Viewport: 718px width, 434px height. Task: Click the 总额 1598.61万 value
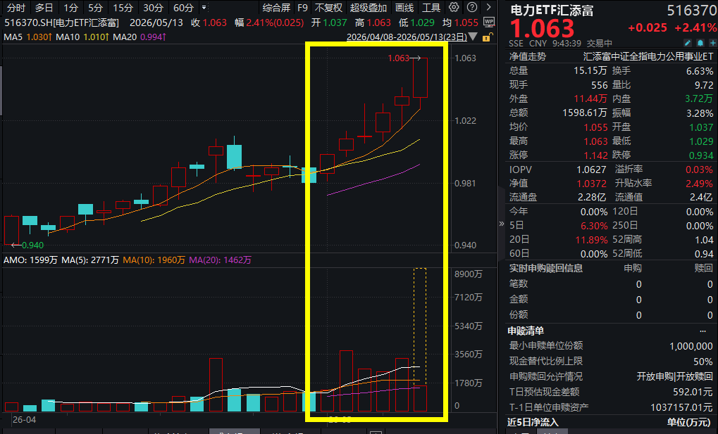tap(585, 113)
